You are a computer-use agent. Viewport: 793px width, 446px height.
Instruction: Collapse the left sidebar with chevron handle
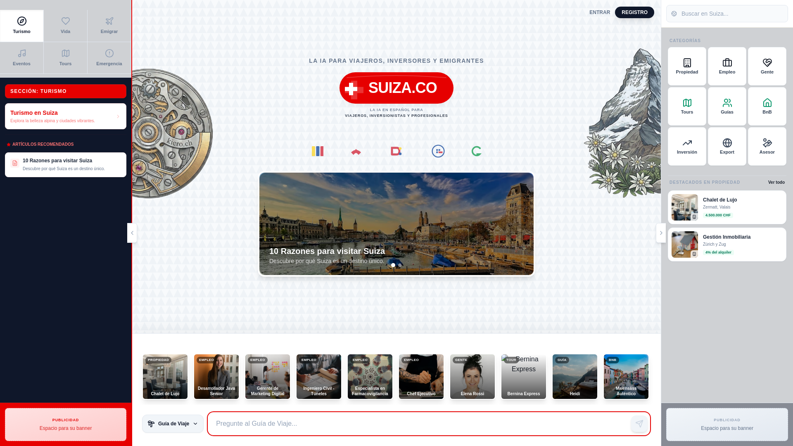pyautogui.click(x=132, y=233)
